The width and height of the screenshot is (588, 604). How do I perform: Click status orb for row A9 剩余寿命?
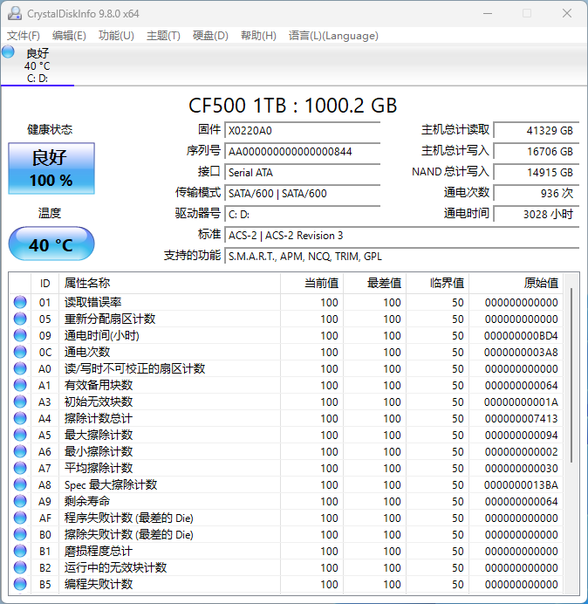coord(20,501)
